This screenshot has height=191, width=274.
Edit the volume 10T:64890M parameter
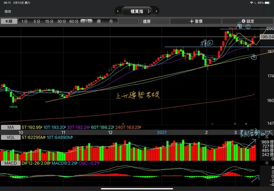coord(60,137)
